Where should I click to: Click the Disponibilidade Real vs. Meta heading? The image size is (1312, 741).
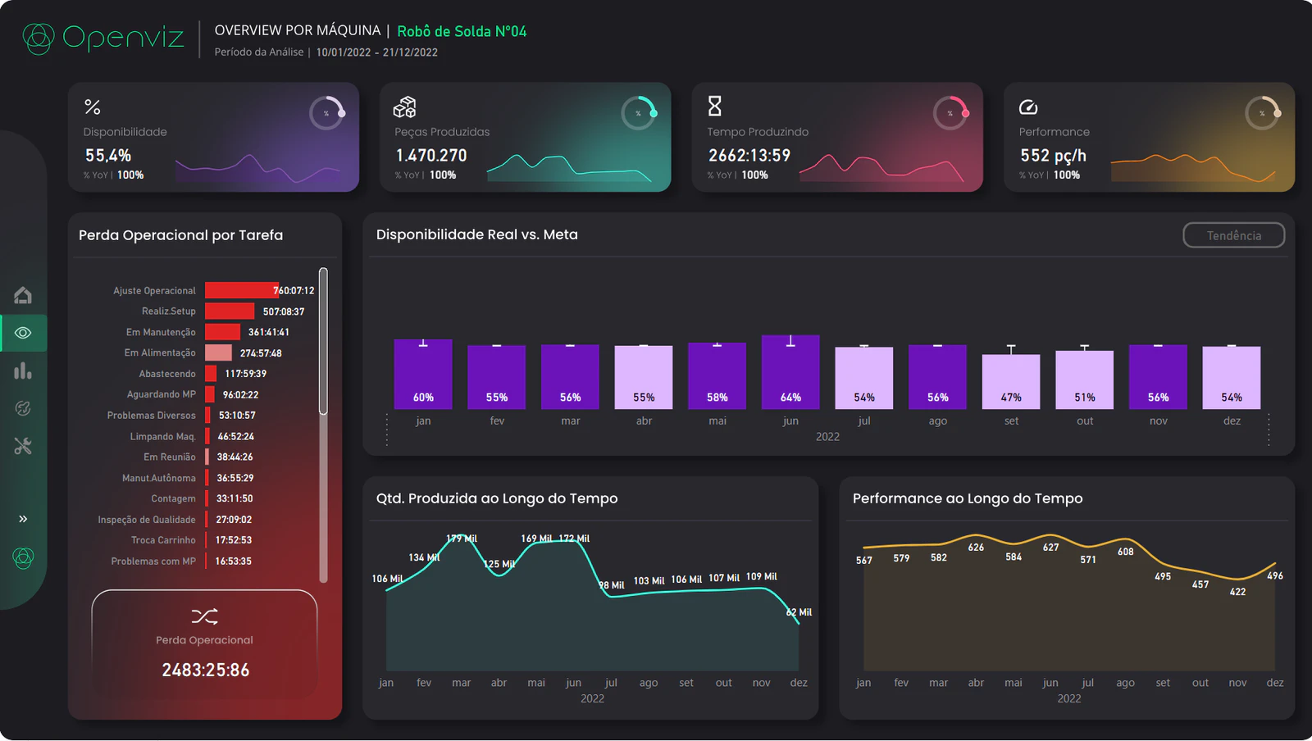(x=477, y=234)
